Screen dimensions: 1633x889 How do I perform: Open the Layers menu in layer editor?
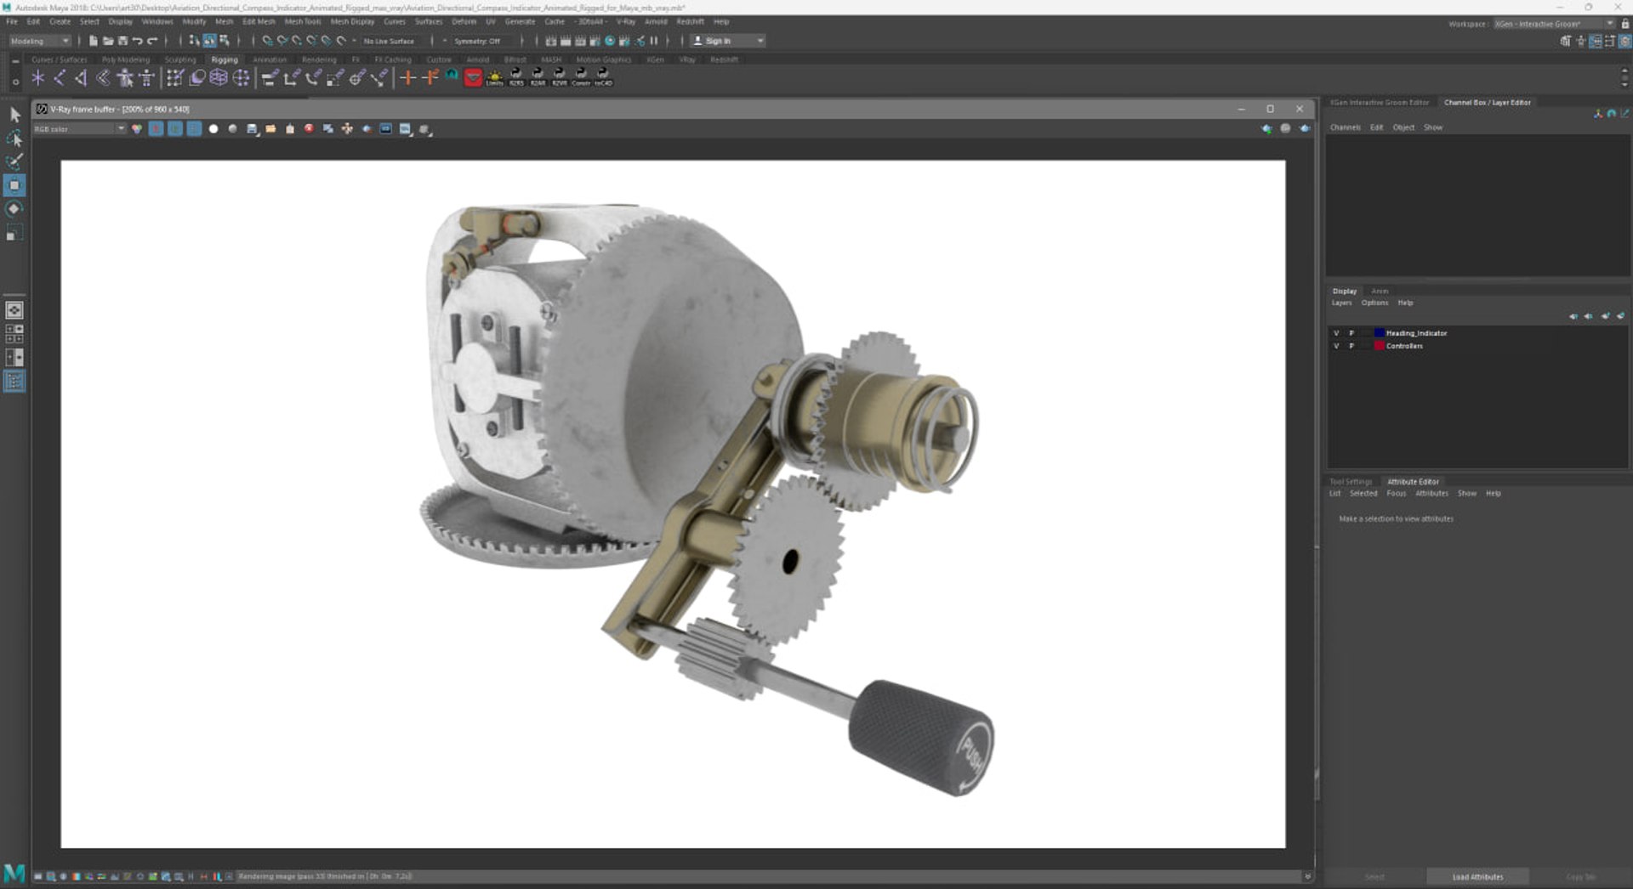tap(1341, 303)
